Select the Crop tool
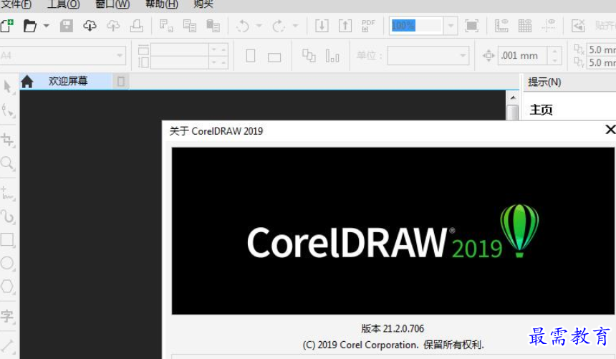Image resolution: width=616 pixels, height=359 pixels. (7, 140)
